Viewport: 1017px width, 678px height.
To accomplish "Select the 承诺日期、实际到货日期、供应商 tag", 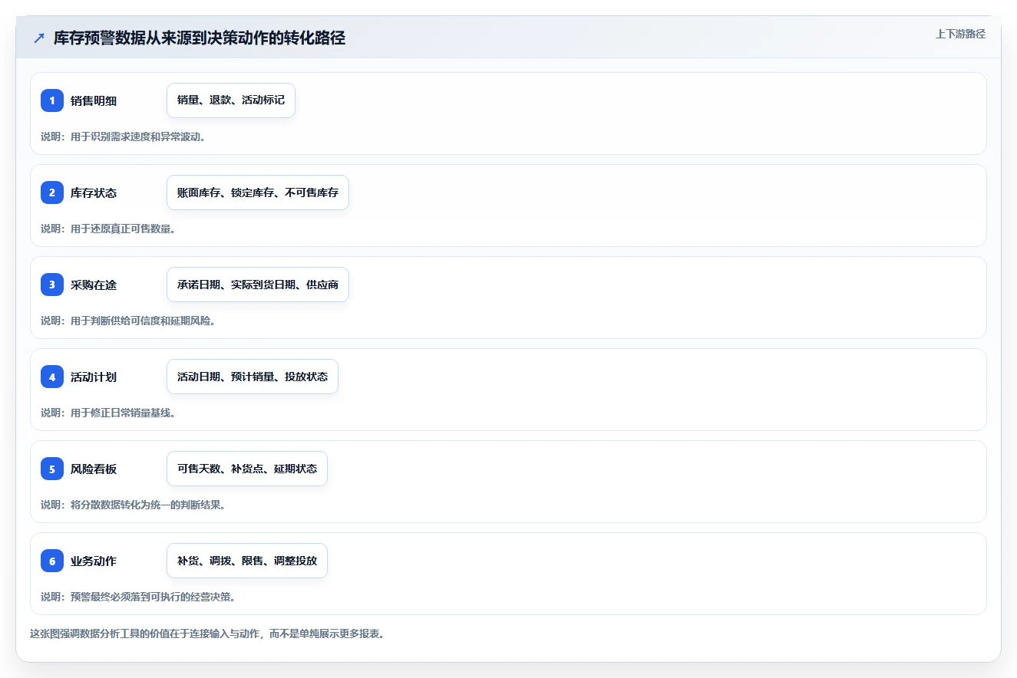I will (x=258, y=285).
